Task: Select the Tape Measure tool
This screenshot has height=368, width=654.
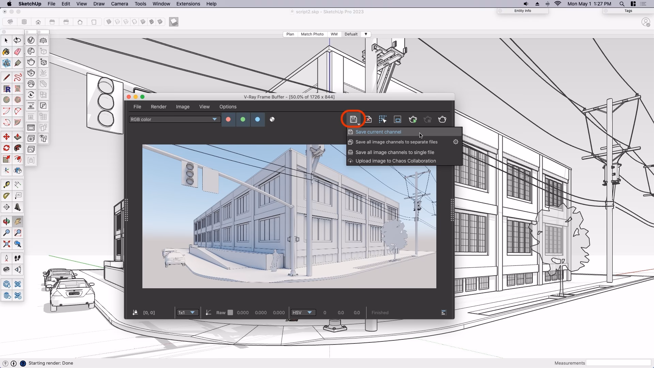Action: click(6, 184)
